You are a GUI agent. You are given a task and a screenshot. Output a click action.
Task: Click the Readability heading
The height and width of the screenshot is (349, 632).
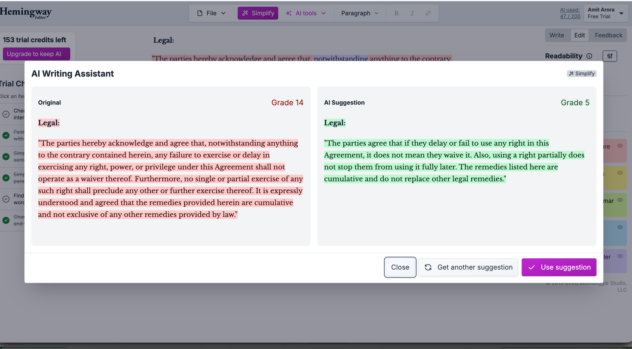[563, 56]
